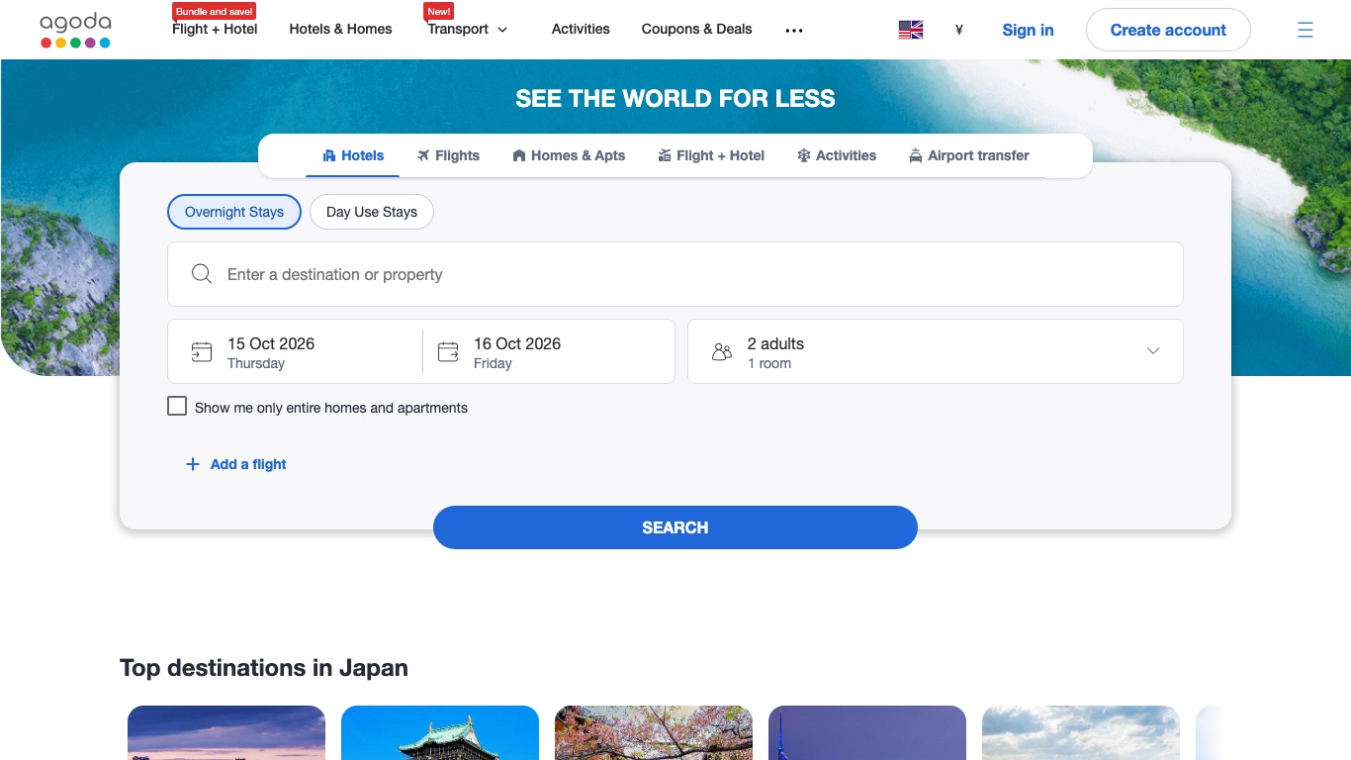Click the Create account button
Image resolution: width=1351 pixels, height=760 pixels.
[1168, 30]
